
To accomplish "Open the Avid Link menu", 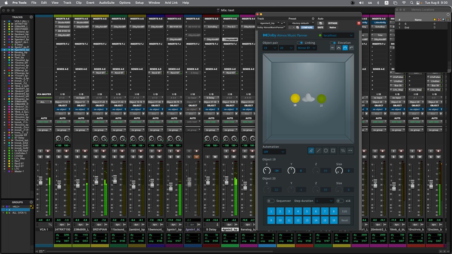I will (171, 3).
